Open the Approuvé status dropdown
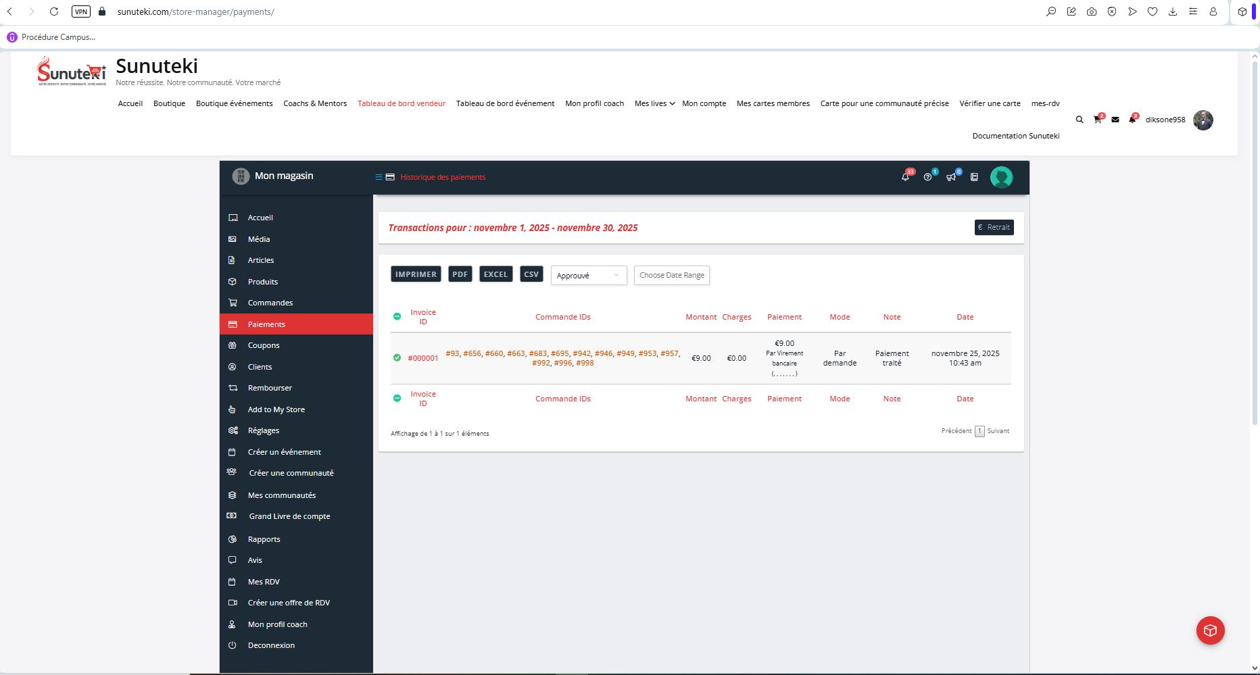The width and height of the screenshot is (1260, 675). [x=588, y=276]
